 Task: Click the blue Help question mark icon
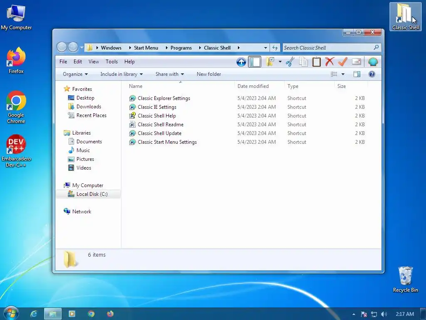pyautogui.click(x=372, y=74)
